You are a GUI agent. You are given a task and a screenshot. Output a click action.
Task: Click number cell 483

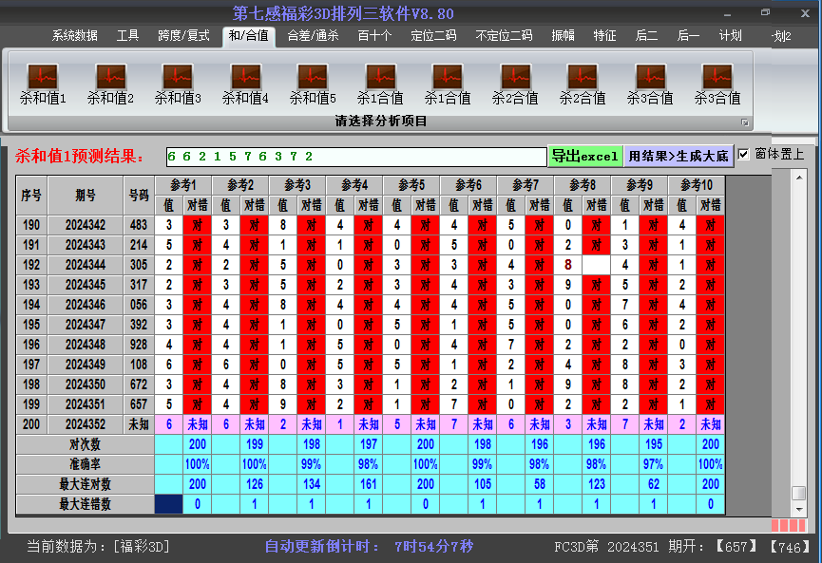click(139, 225)
